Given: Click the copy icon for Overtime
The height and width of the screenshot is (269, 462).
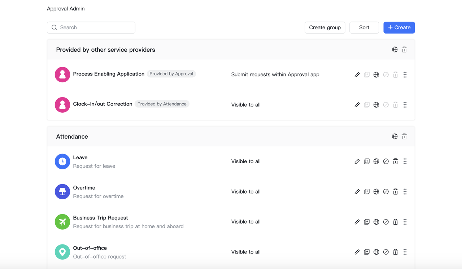Looking at the screenshot, I should [367, 192].
